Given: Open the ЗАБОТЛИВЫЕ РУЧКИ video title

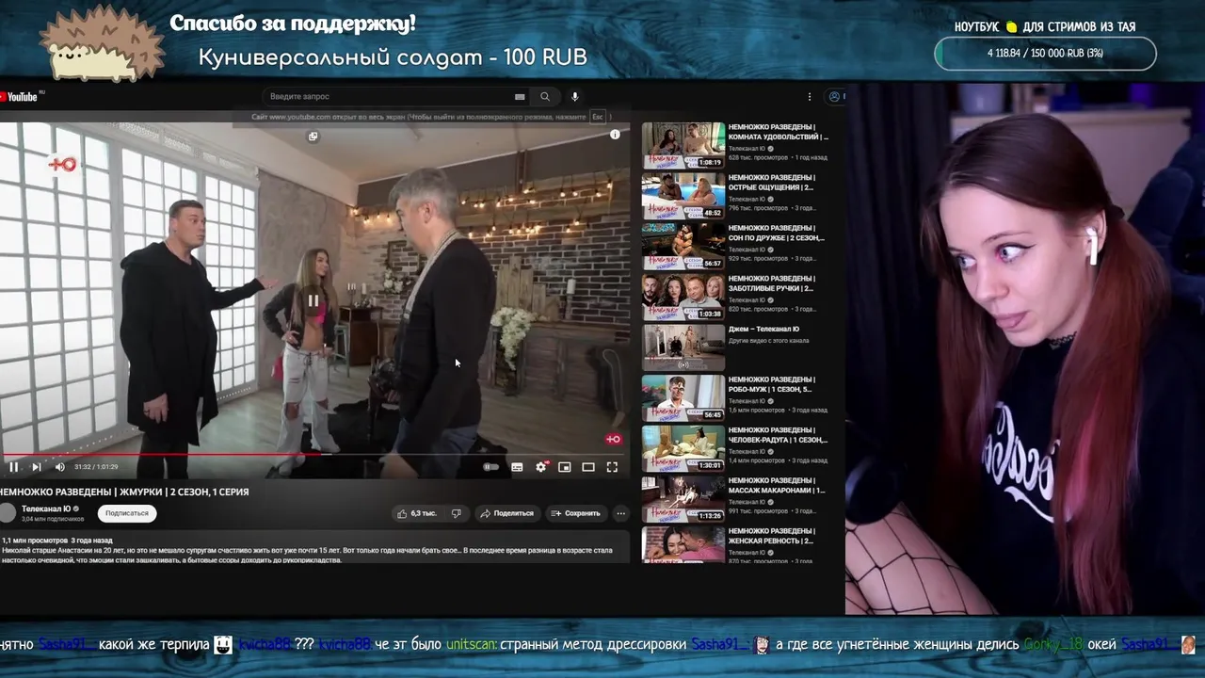Looking at the screenshot, I should coord(772,283).
